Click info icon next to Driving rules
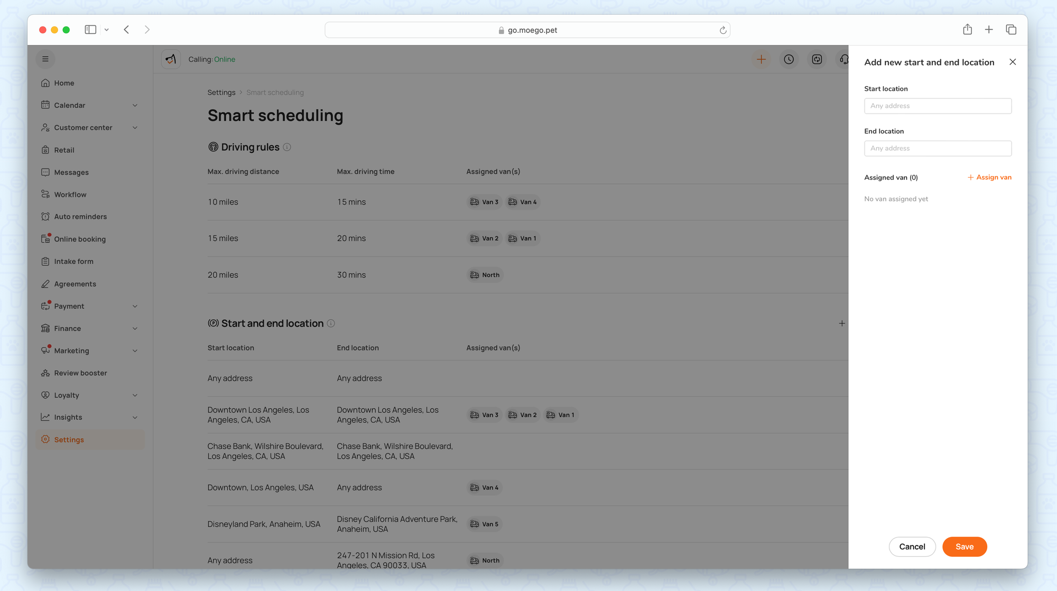This screenshot has height=591, width=1057. coord(287,147)
